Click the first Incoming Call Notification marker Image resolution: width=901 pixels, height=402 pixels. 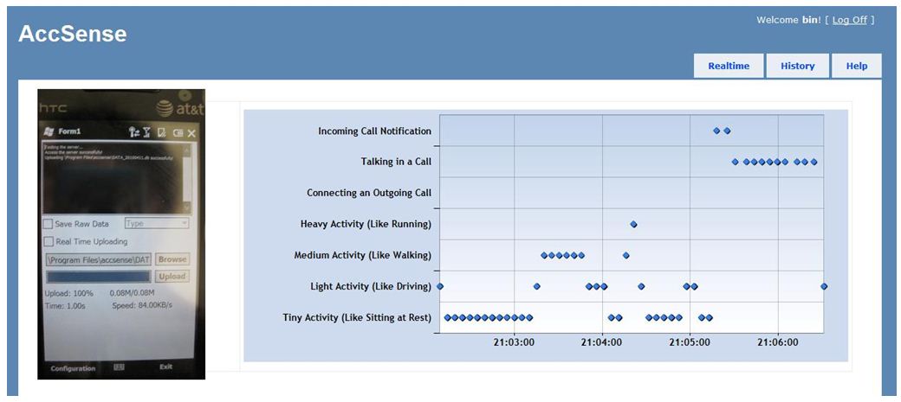point(716,131)
